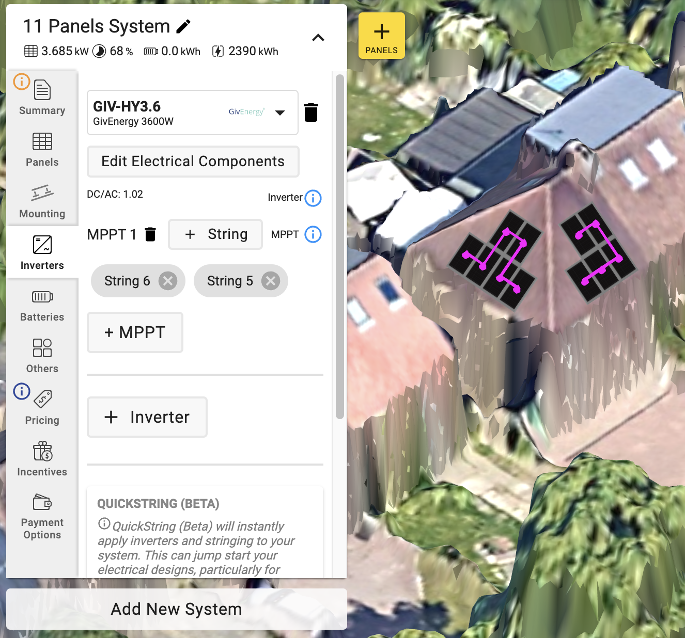Image resolution: width=685 pixels, height=638 pixels.
Task: Click the QuickString info icon
Action: (104, 523)
